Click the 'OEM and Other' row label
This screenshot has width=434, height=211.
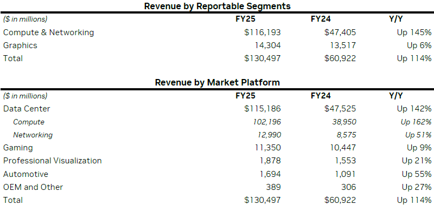pyautogui.click(x=33, y=187)
